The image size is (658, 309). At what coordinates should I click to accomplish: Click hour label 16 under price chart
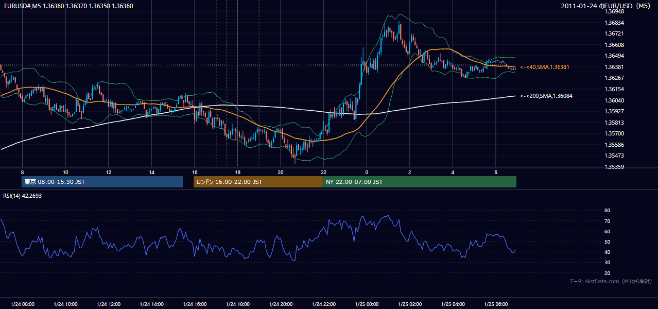tap(194, 172)
